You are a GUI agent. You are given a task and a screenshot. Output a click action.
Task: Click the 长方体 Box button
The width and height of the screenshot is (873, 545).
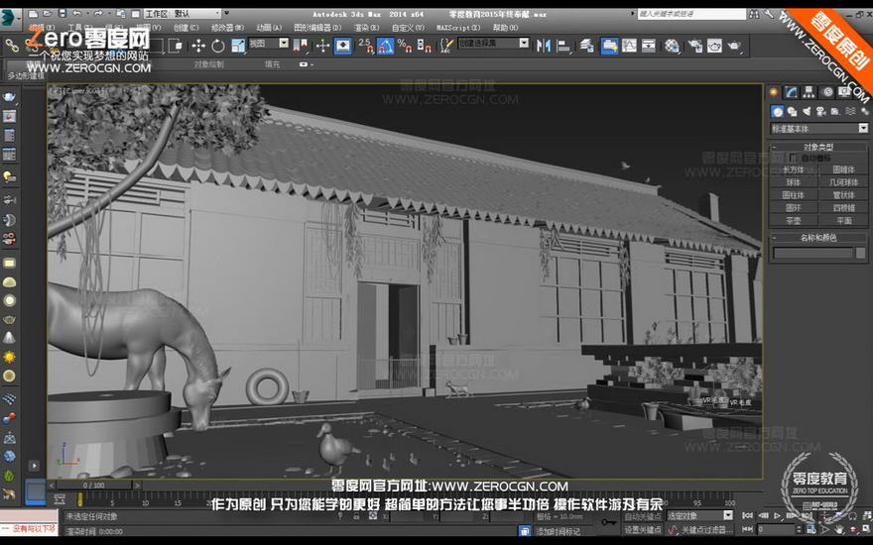point(794,169)
